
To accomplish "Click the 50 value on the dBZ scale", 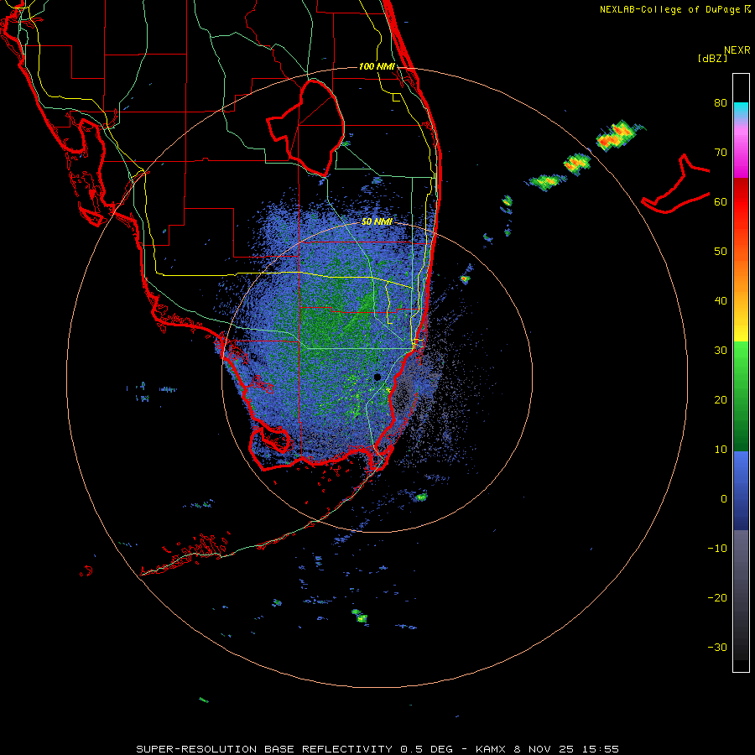I will 721,252.
